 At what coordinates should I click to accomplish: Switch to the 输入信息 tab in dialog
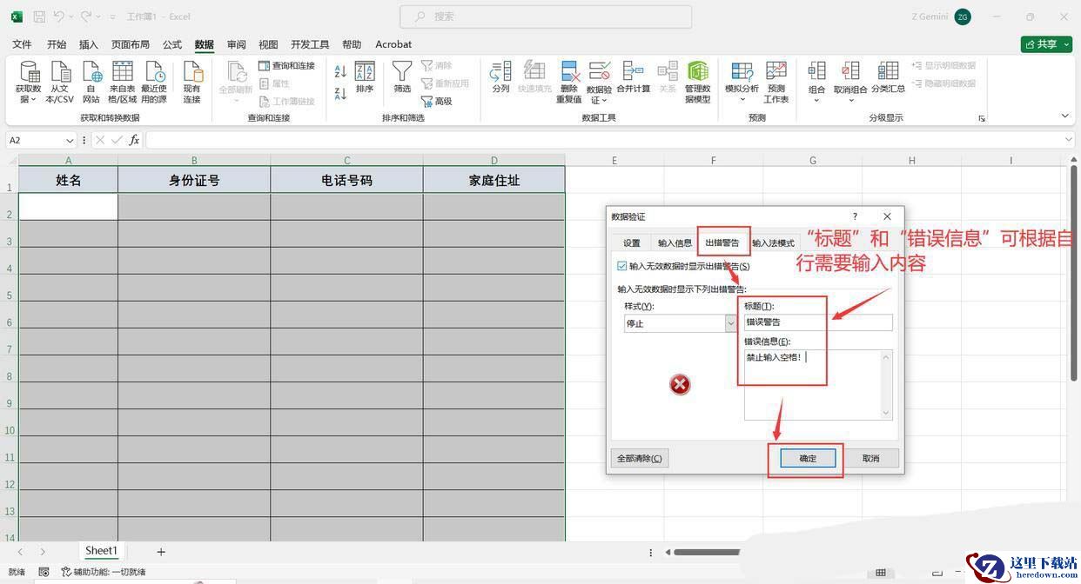tap(675, 243)
